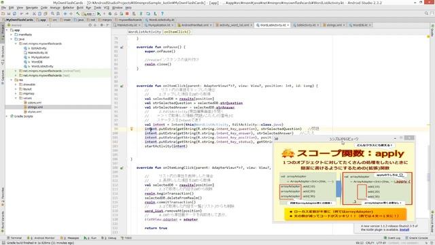Open the Android project view dropdown
Image resolution: width=435 pixels, height=245 pixels.
tap(28, 25)
